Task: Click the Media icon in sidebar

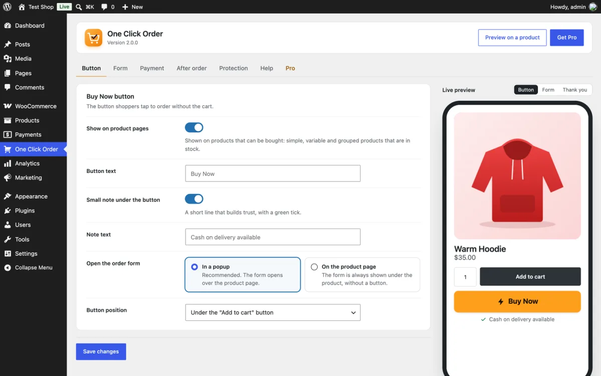Action: (x=8, y=59)
